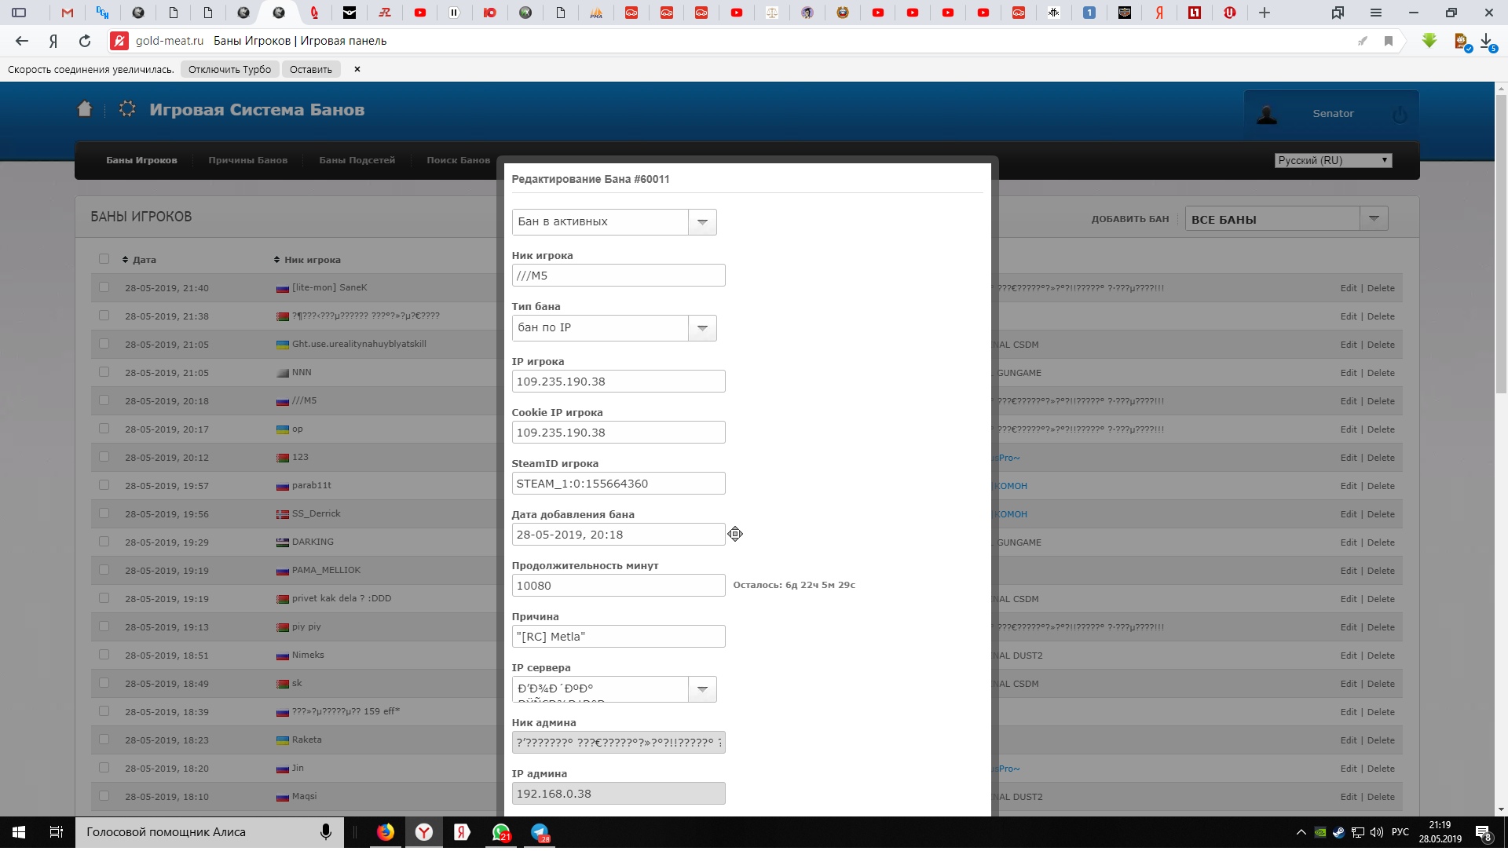Open Firefox from the taskbar
The image size is (1508, 851).
tap(385, 833)
